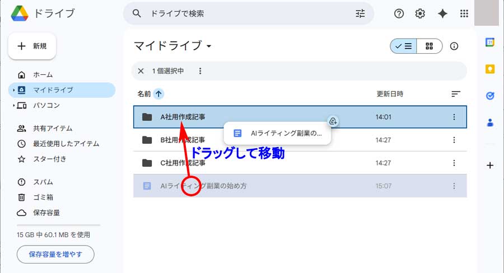Open the Settings gear icon

(x=420, y=14)
